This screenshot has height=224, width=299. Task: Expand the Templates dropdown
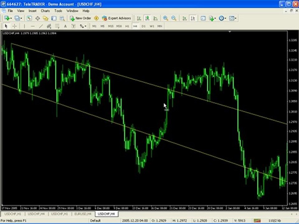(x=235, y=18)
